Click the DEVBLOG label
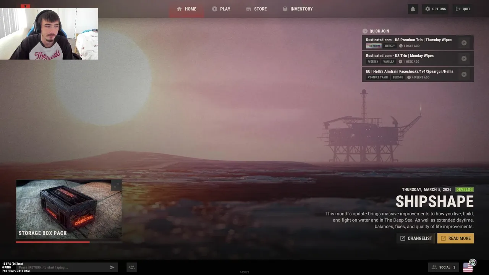Viewport: 489px width, 275px height. [465, 189]
